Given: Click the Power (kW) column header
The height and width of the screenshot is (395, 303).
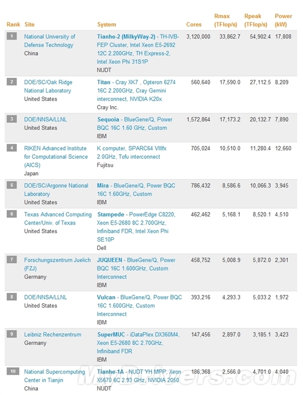Looking at the screenshot, I should coord(283,20).
